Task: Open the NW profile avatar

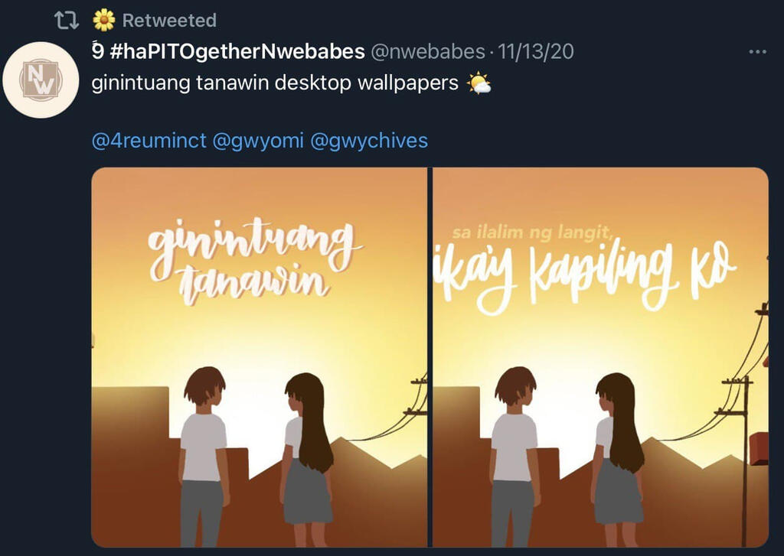Action: (41, 80)
